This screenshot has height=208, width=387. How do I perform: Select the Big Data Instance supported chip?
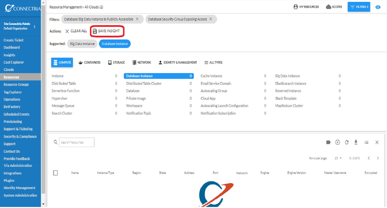[x=82, y=44]
